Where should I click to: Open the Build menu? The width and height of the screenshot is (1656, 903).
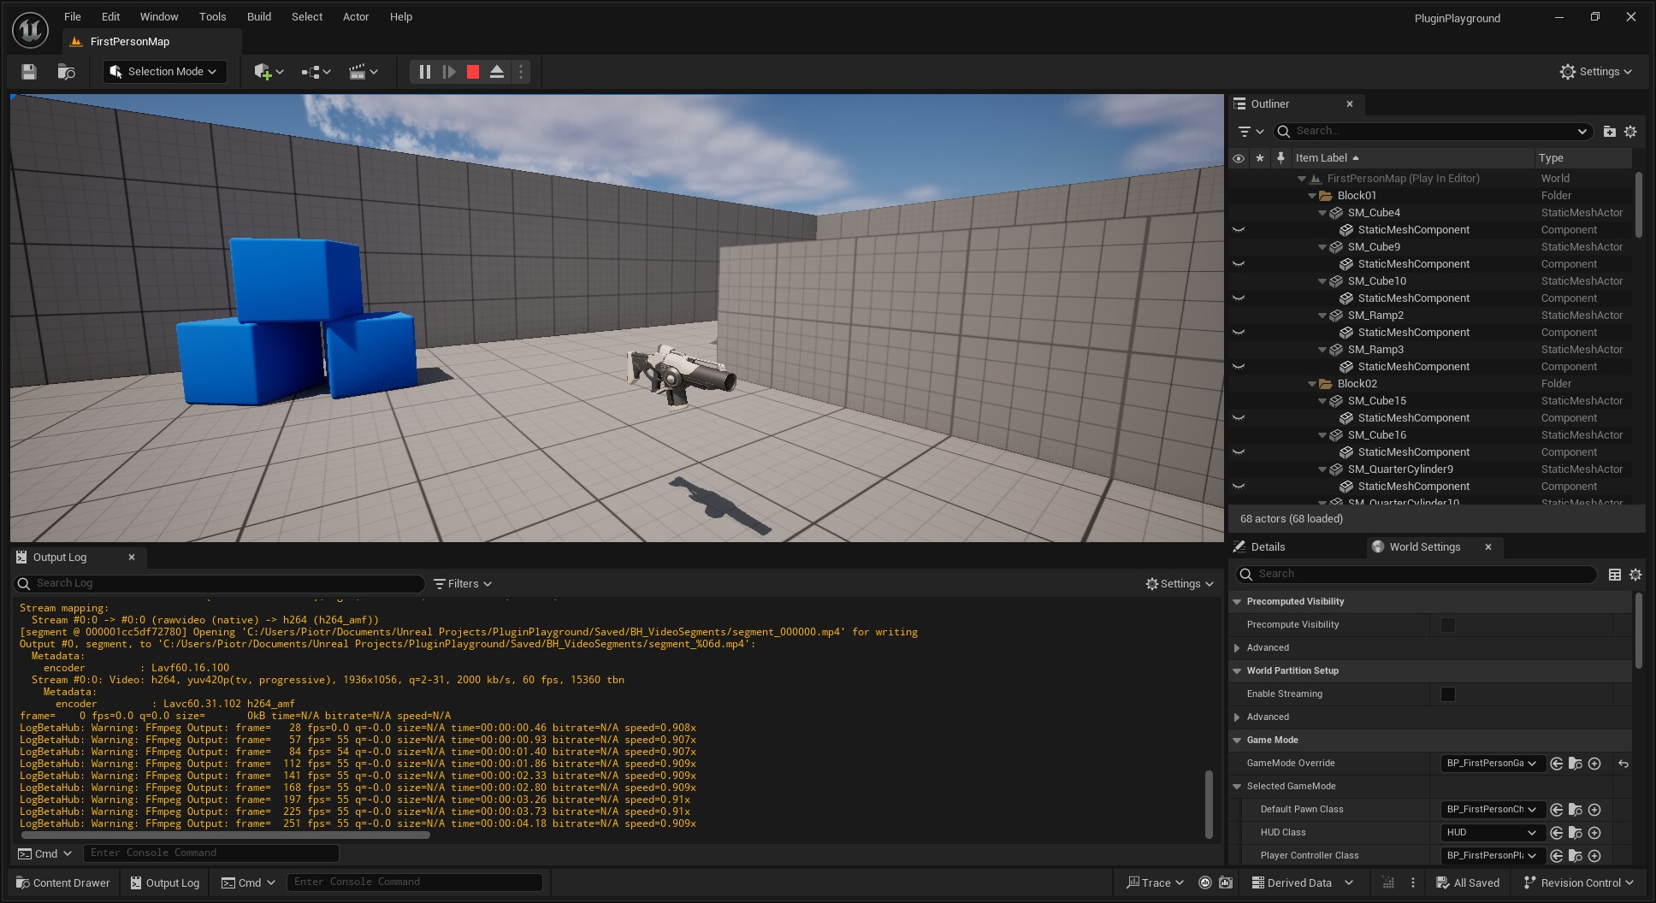tap(258, 16)
